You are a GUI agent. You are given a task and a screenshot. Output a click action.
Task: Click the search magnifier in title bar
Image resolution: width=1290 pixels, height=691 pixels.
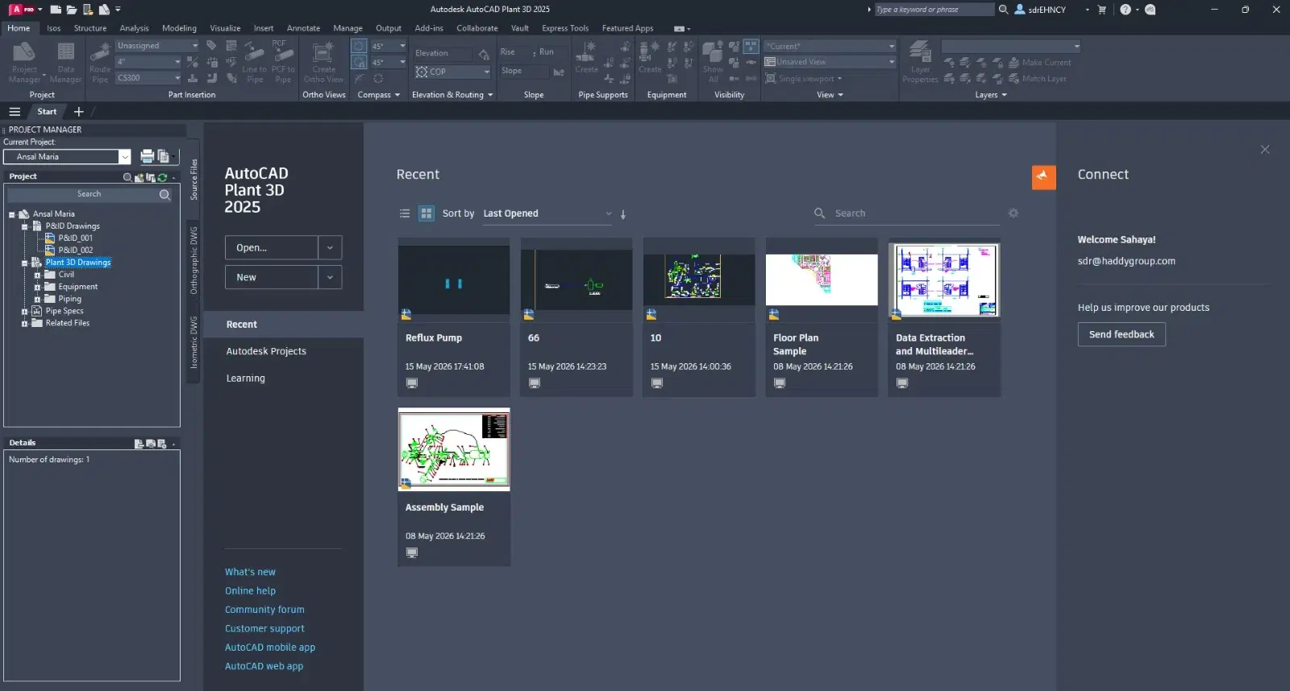point(1003,10)
